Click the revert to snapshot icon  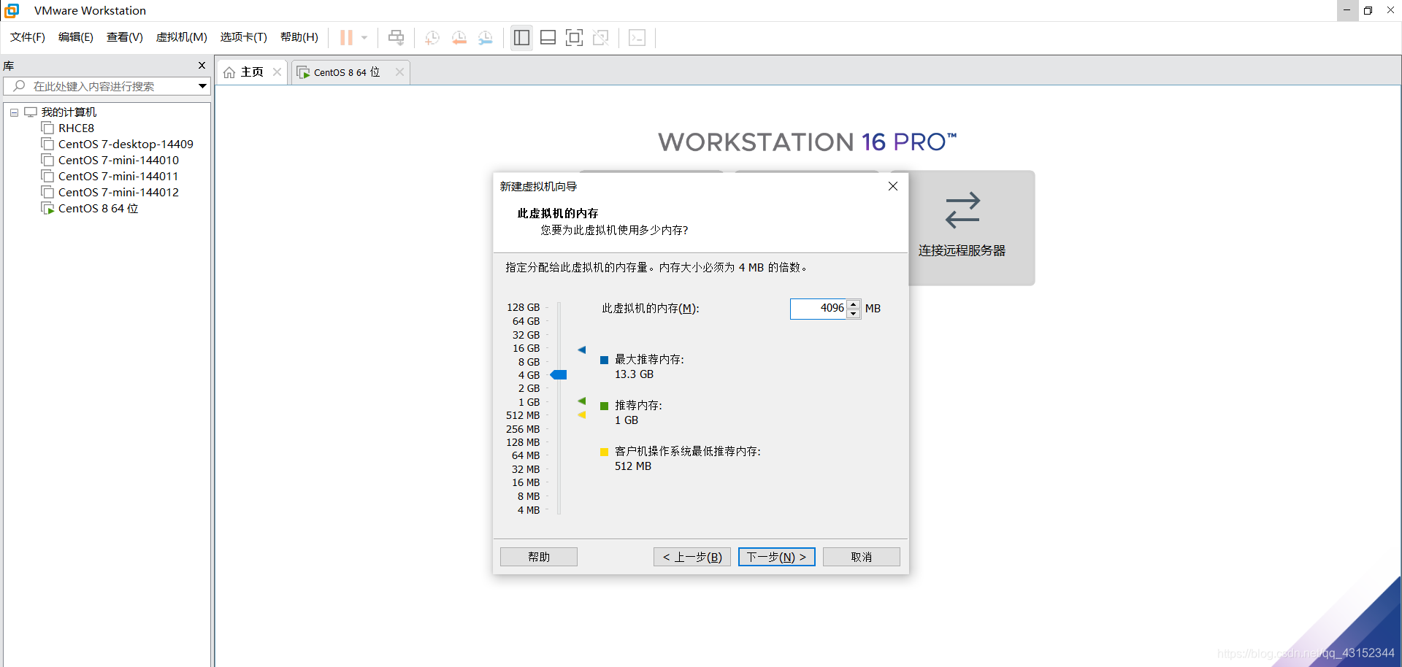459,37
